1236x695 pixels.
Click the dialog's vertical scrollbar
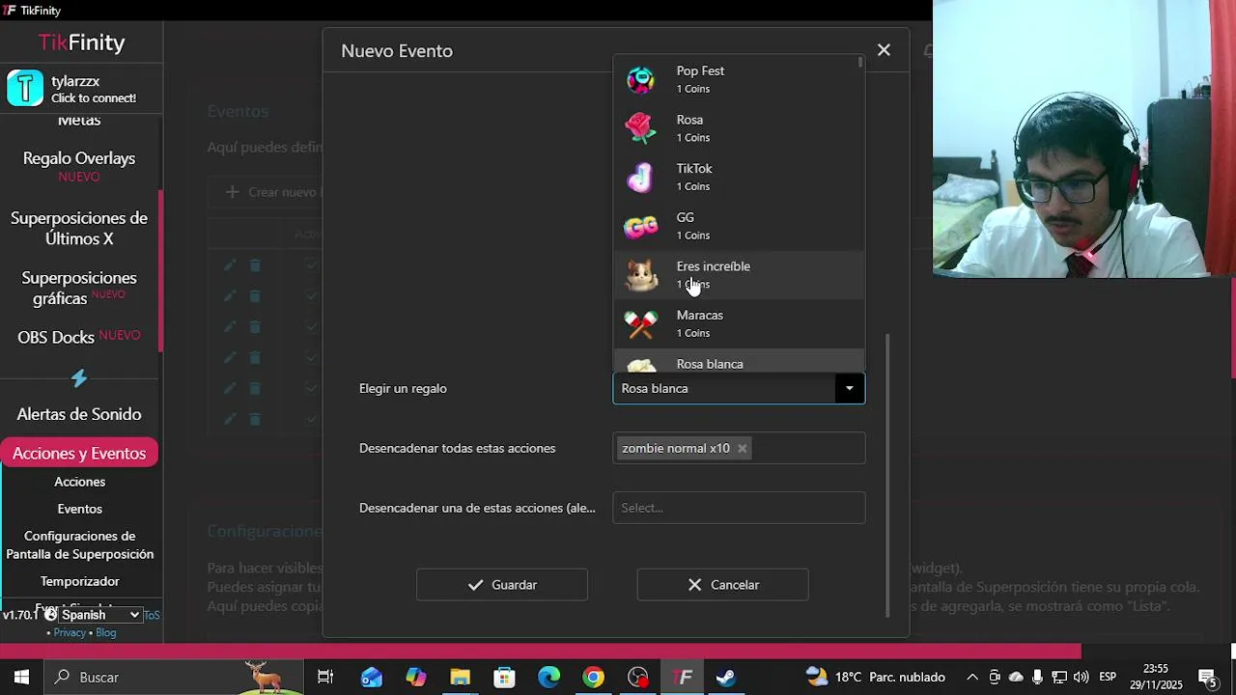887,475
